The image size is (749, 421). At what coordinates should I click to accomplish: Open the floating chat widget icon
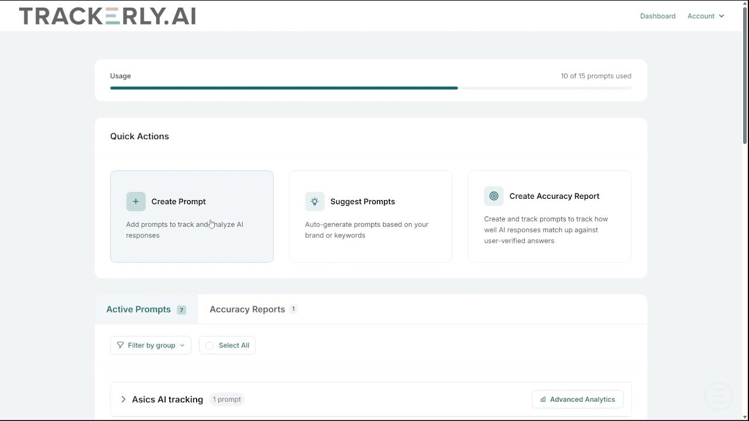(x=719, y=396)
